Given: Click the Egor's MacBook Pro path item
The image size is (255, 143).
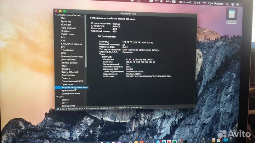Looking at the screenshot, I should [x=72, y=109].
